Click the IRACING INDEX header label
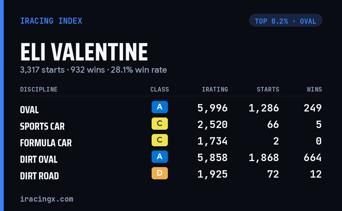The image size is (342, 211). pyautogui.click(x=51, y=21)
